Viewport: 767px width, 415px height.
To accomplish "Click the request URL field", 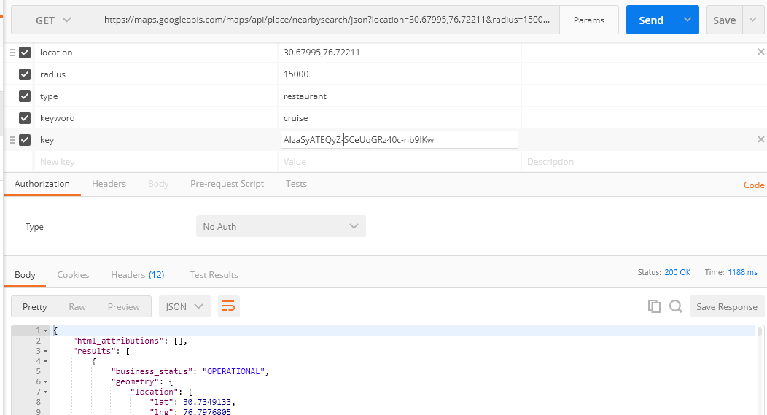I will click(x=327, y=20).
